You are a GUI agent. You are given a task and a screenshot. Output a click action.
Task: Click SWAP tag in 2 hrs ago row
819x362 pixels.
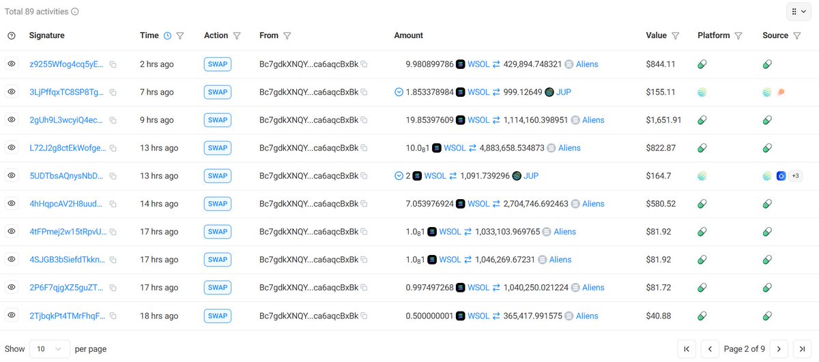(218, 64)
